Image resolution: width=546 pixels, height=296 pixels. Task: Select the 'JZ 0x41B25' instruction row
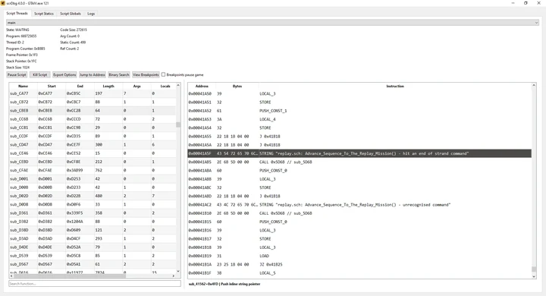click(x=359, y=265)
